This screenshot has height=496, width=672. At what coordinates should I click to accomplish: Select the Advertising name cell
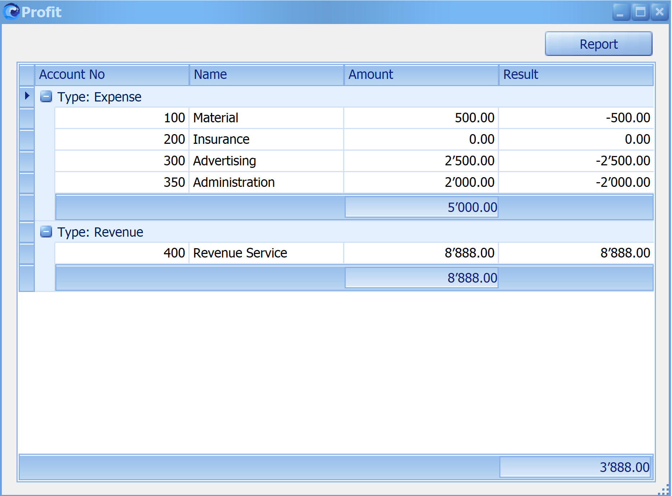coord(266,161)
